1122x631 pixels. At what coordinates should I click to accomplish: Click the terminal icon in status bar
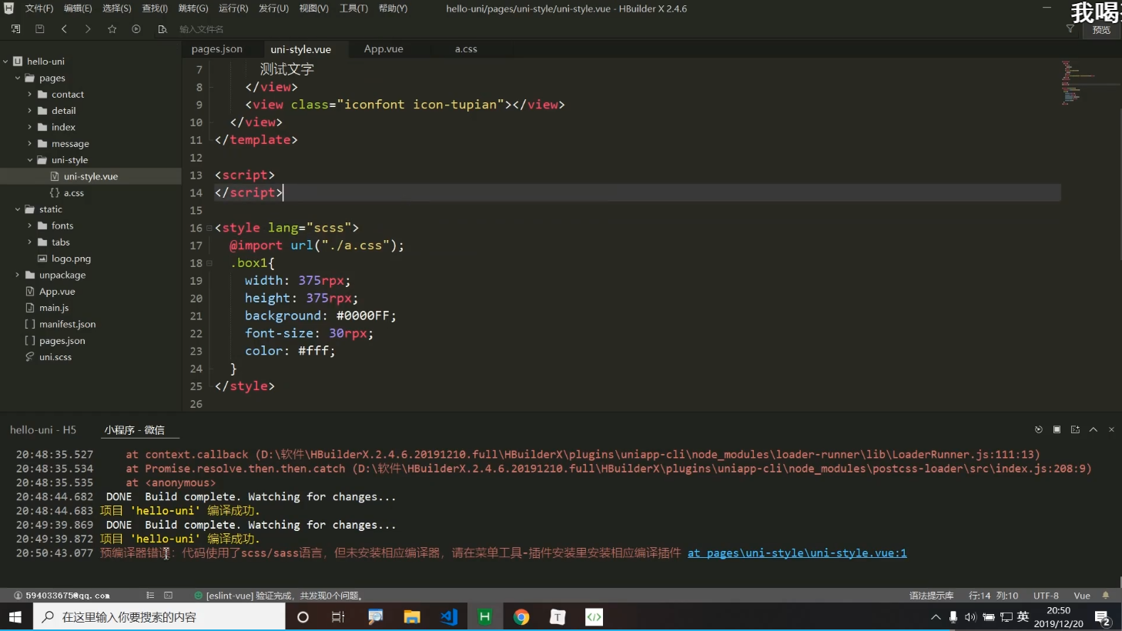coord(168,596)
